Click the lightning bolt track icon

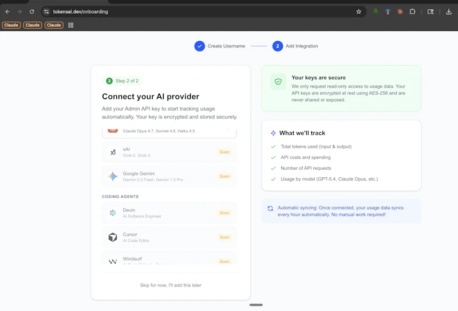tap(273, 133)
